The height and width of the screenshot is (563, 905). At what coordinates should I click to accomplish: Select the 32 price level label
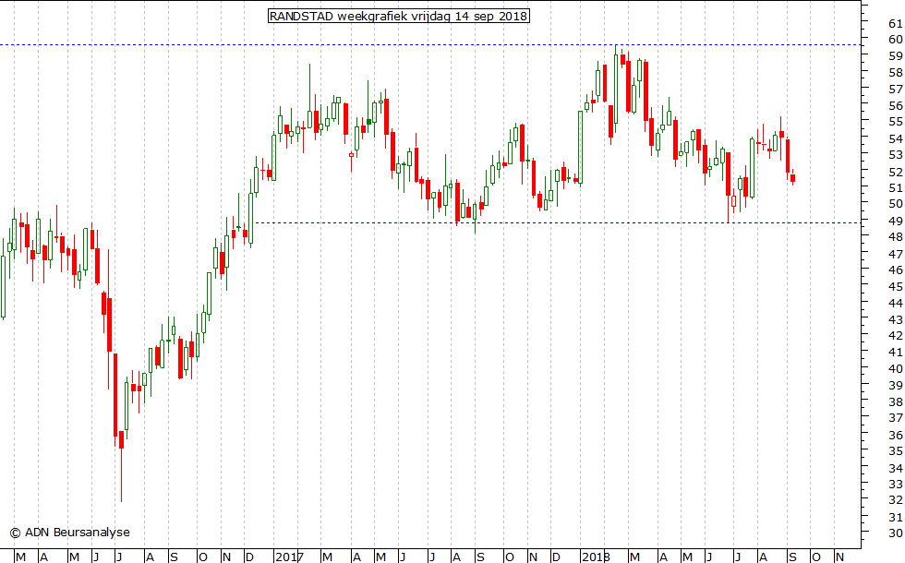(x=895, y=500)
